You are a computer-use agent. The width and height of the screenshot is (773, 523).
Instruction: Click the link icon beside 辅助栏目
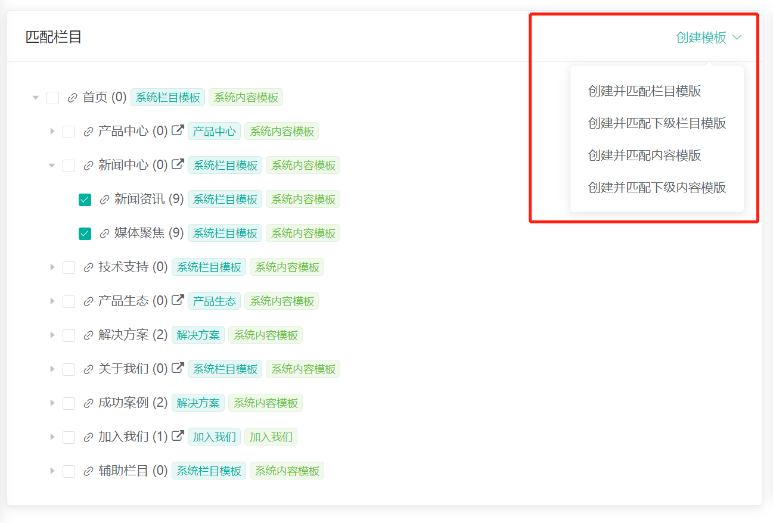[x=88, y=471]
